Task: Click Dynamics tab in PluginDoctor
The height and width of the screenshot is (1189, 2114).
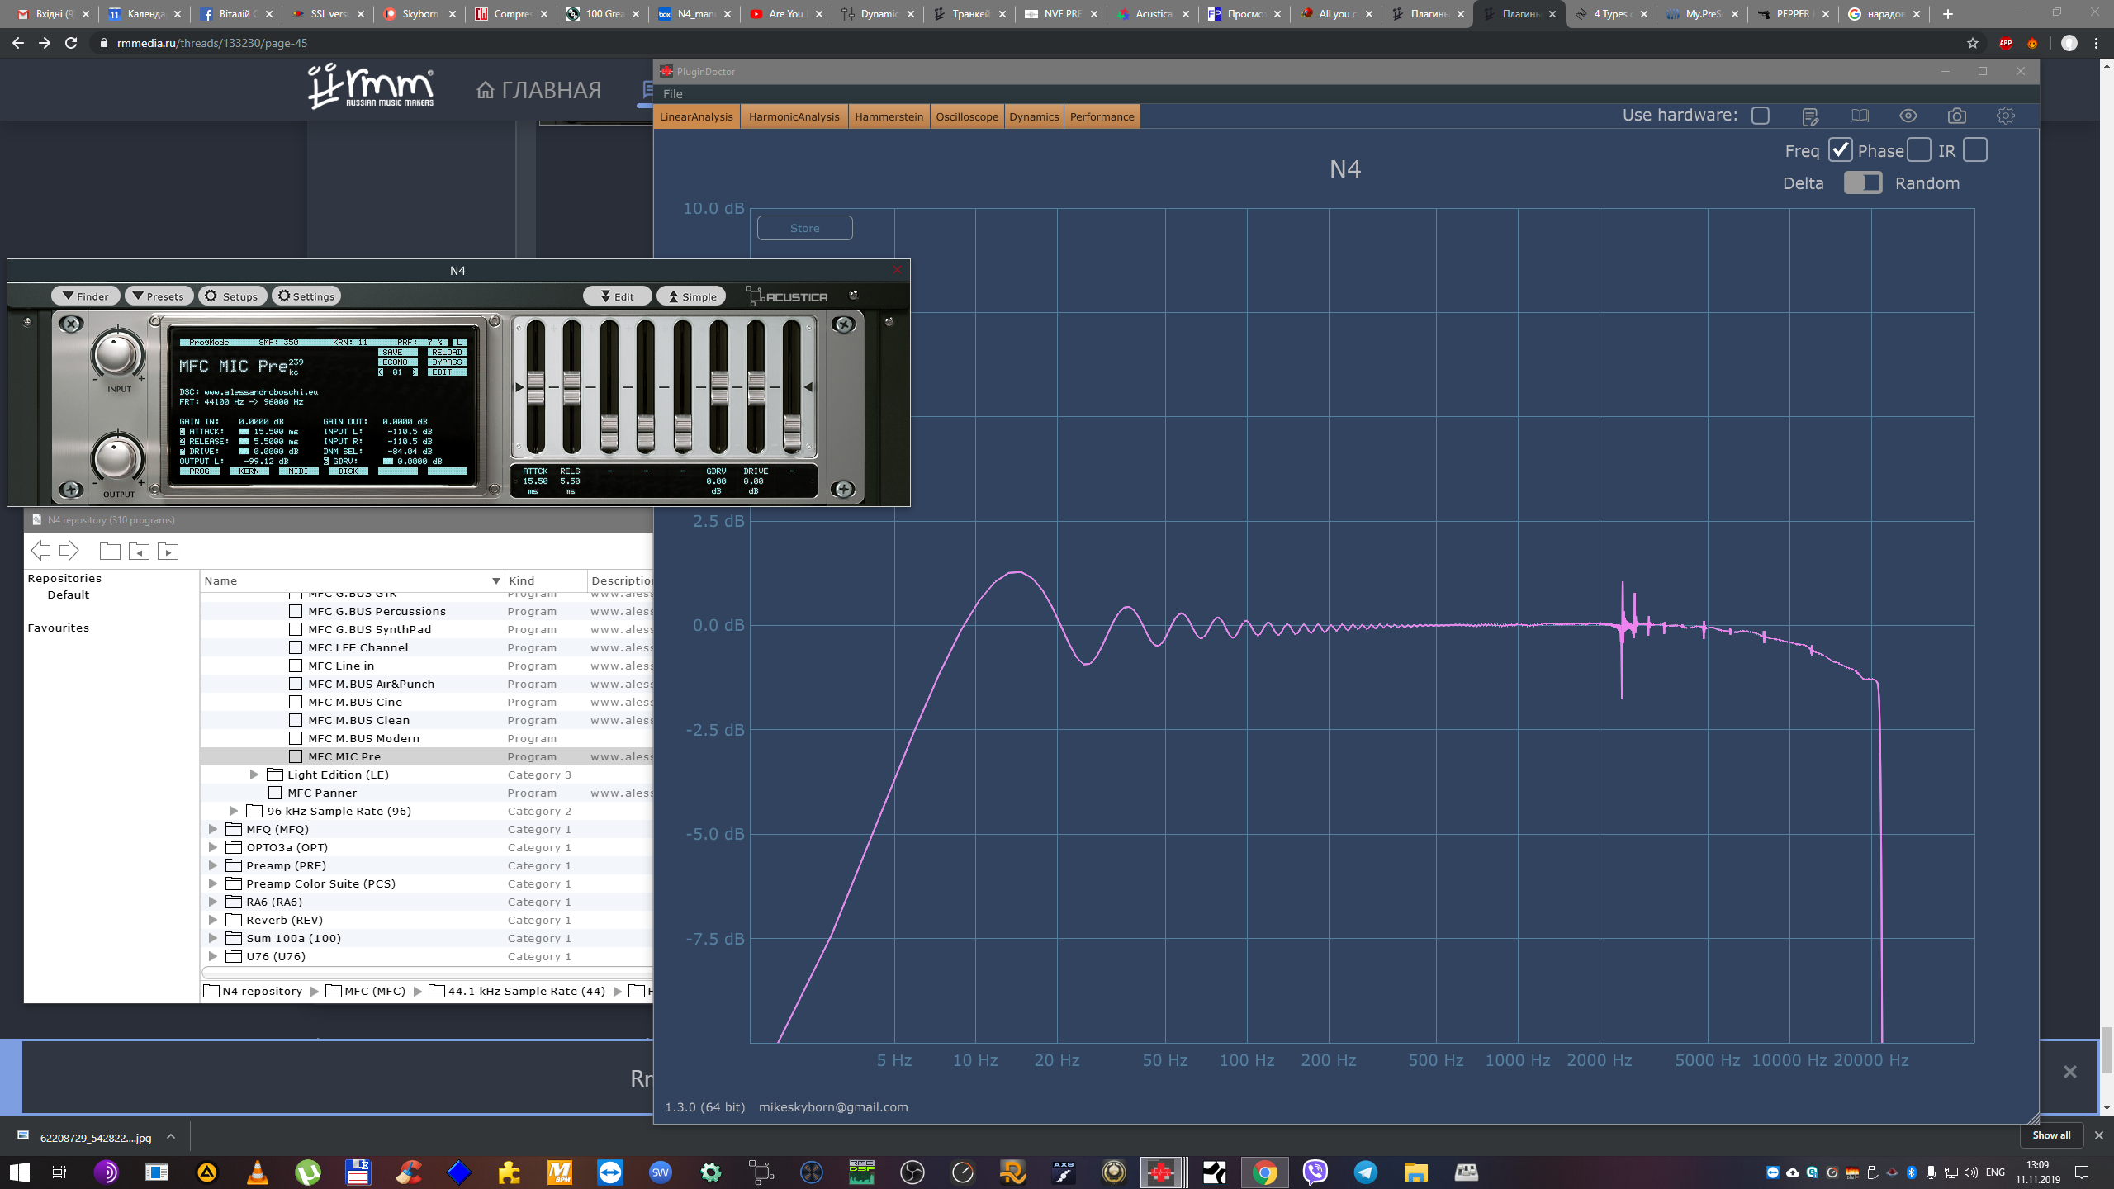Action: tap(1032, 116)
